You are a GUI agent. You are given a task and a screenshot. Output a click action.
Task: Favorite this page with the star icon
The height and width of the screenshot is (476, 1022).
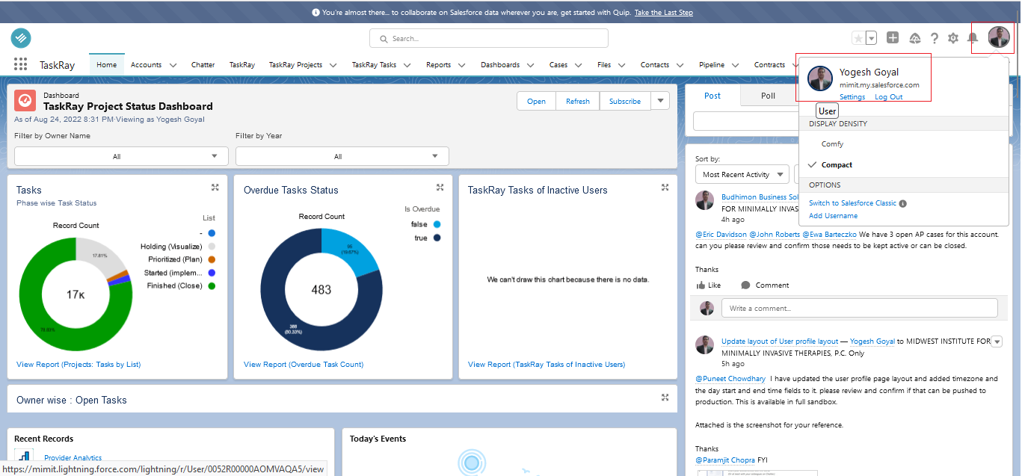[858, 36]
